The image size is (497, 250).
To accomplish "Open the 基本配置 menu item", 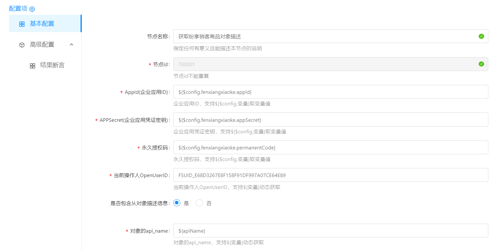I will coord(42,24).
